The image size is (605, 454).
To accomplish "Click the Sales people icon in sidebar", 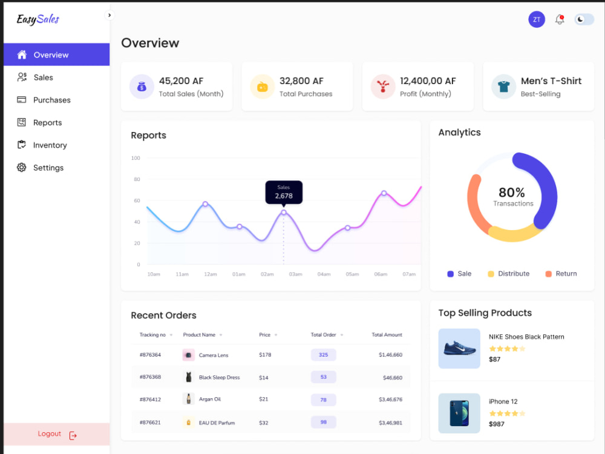I will tap(22, 77).
